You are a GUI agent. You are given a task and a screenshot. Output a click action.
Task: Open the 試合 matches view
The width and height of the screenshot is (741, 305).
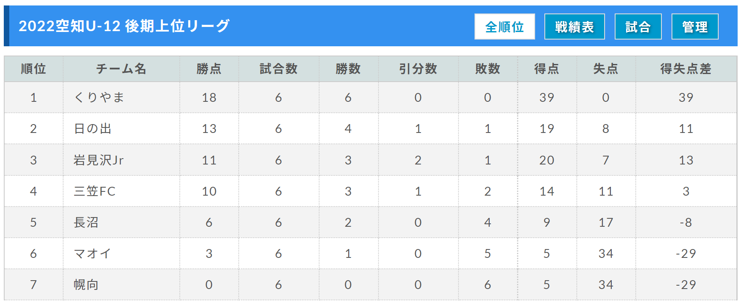coord(638,27)
